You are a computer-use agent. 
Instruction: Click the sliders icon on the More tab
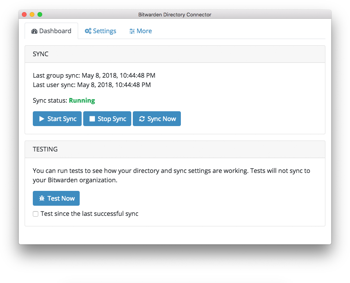pos(132,31)
